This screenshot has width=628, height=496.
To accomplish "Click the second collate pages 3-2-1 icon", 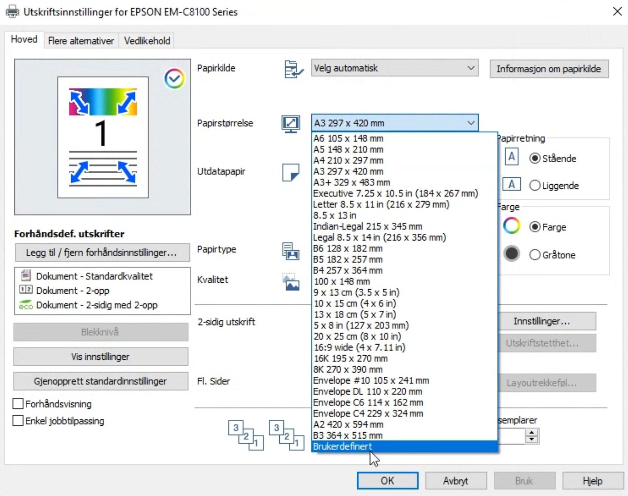I will 286,435.
